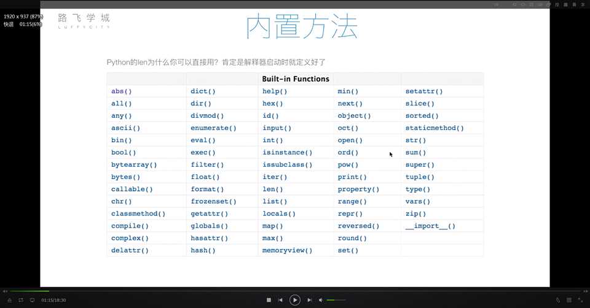Image resolution: width=590 pixels, height=308 pixels.
Task: Click the property() function entry
Action: coord(358,190)
